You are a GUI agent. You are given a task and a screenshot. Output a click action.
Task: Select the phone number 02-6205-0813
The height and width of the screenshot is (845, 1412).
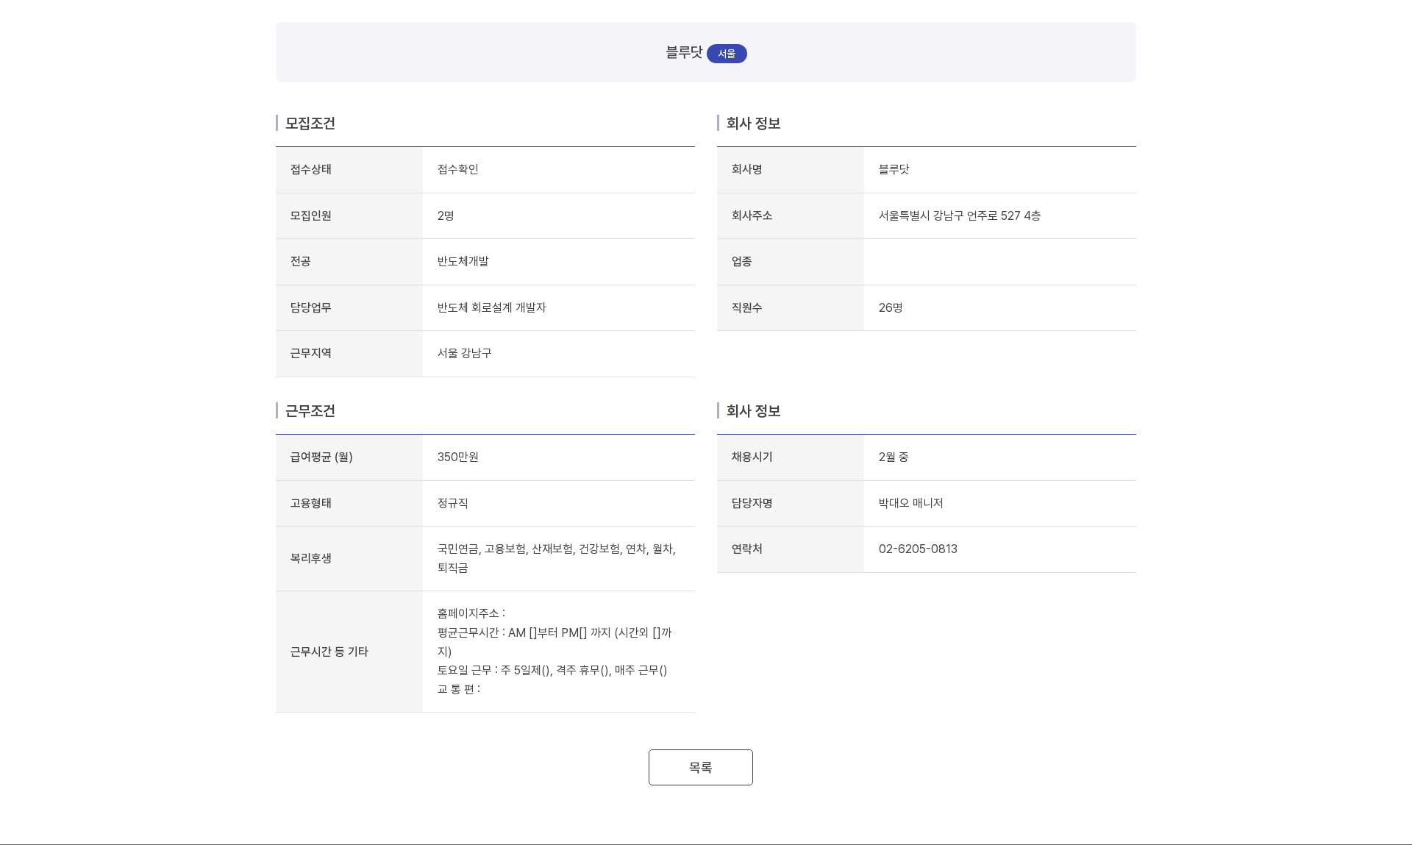(918, 549)
